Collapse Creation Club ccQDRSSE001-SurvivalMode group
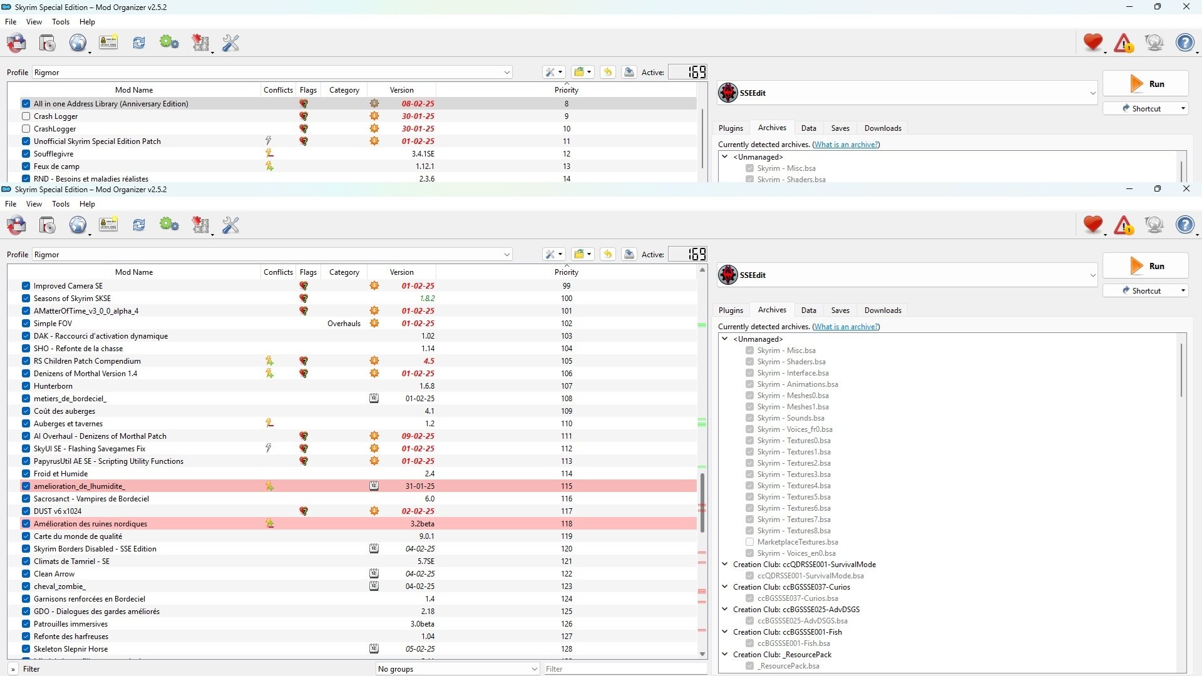Viewport: 1202px width, 676px height. click(x=725, y=564)
